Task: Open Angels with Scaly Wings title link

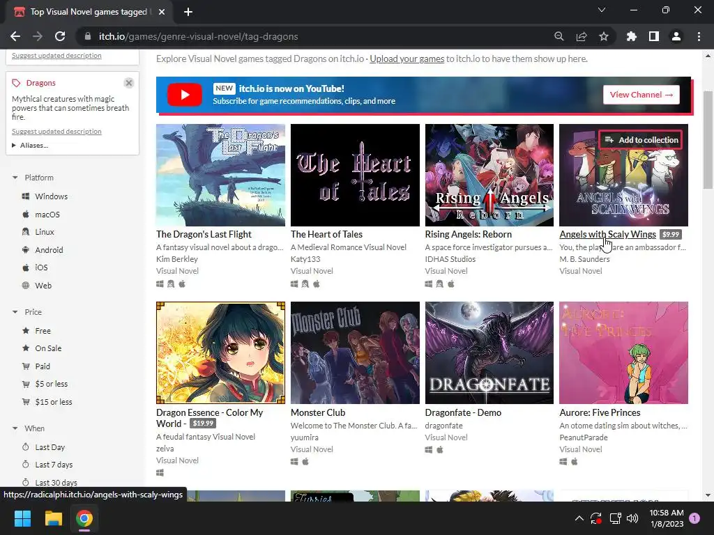Action: click(x=607, y=234)
